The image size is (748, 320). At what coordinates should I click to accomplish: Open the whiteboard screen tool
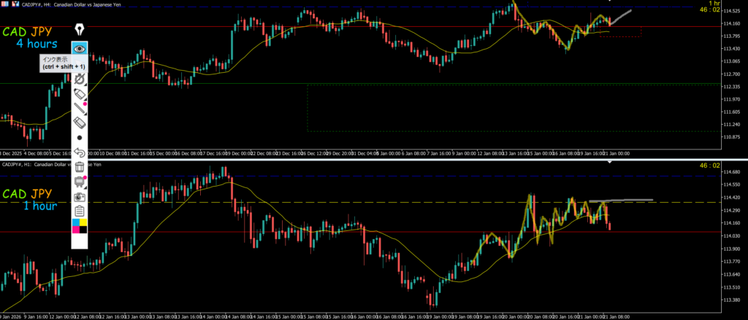[80, 182]
